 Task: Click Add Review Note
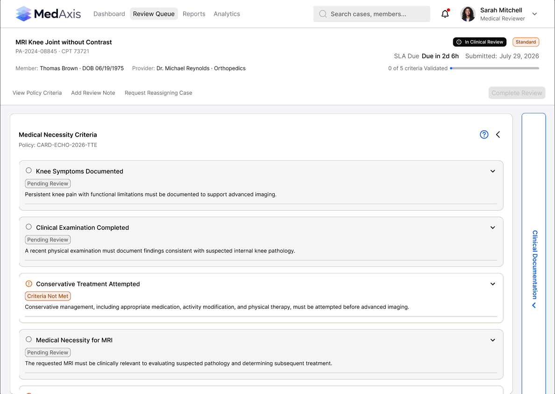(93, 93)
